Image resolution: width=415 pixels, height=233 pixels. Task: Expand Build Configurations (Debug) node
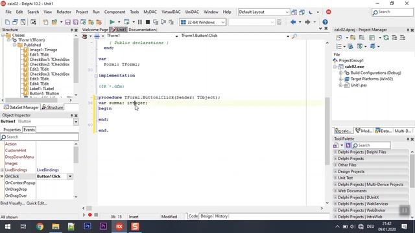coord(341,72)
